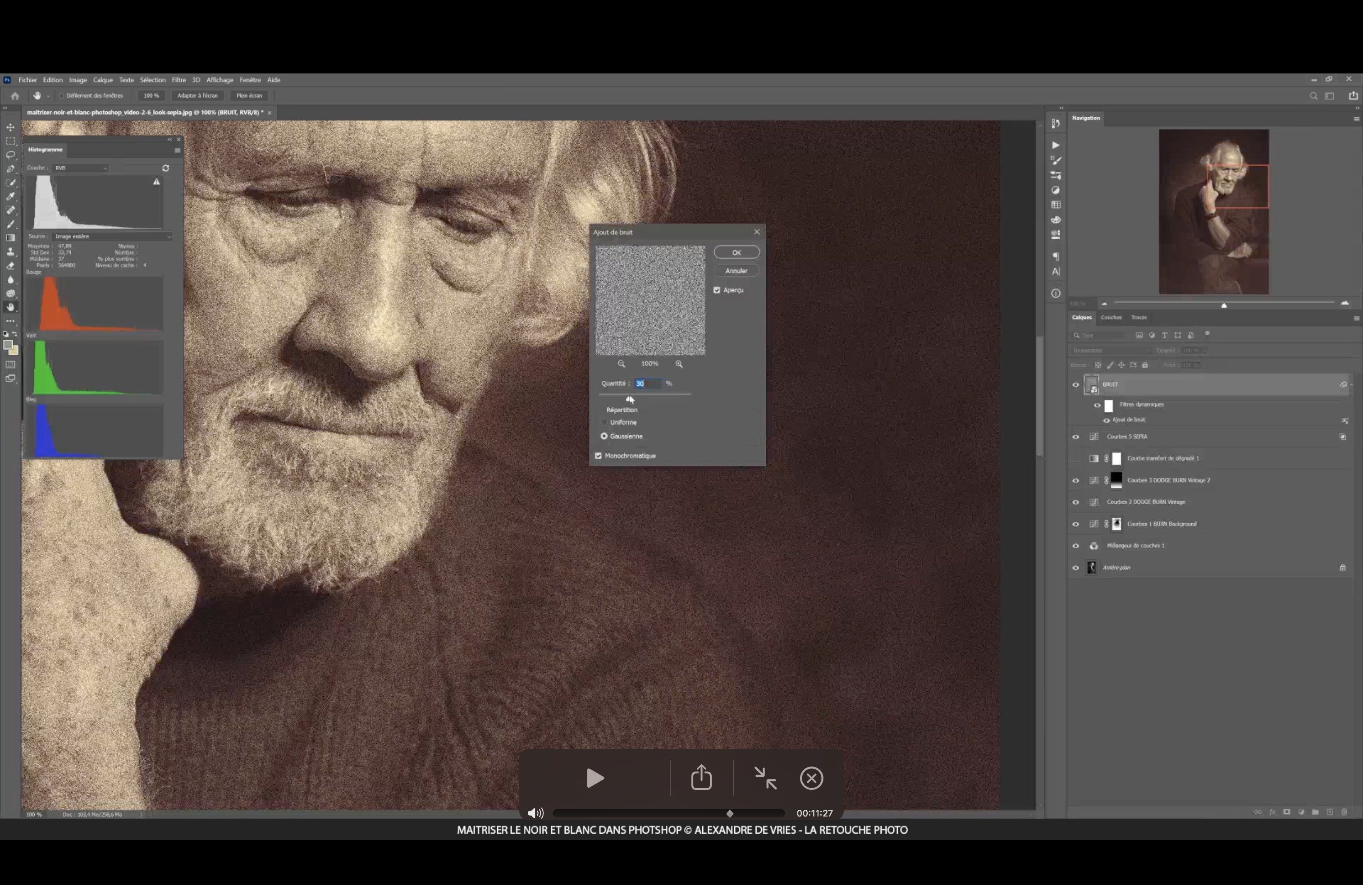Screen dimensions: 1363x885
Task: Refresh the histogram with uncached data
Action: tap(165, 168)
